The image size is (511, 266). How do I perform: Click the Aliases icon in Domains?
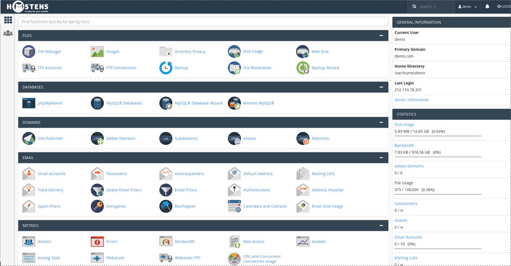click(234, 138)
